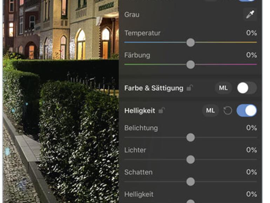Click the lock icon next to Farbe & Sättigung

coord(190,88)
